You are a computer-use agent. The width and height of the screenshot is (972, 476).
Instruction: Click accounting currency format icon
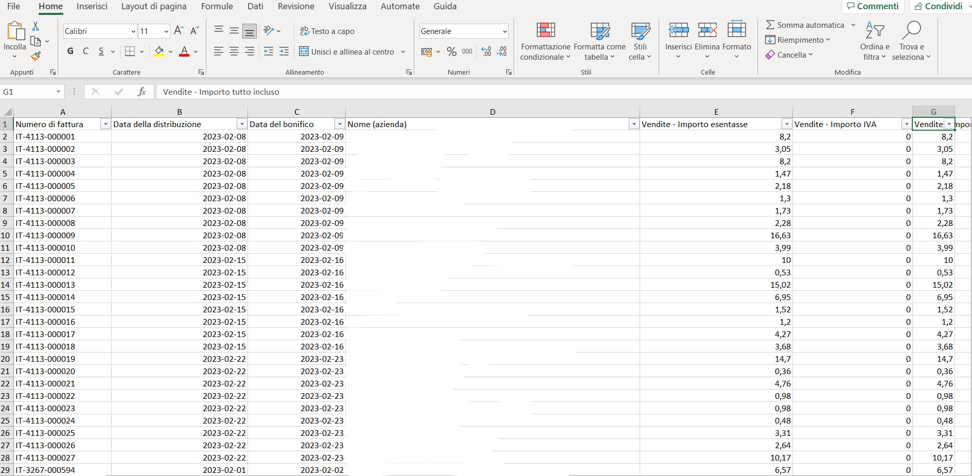[x=427, y=51]
